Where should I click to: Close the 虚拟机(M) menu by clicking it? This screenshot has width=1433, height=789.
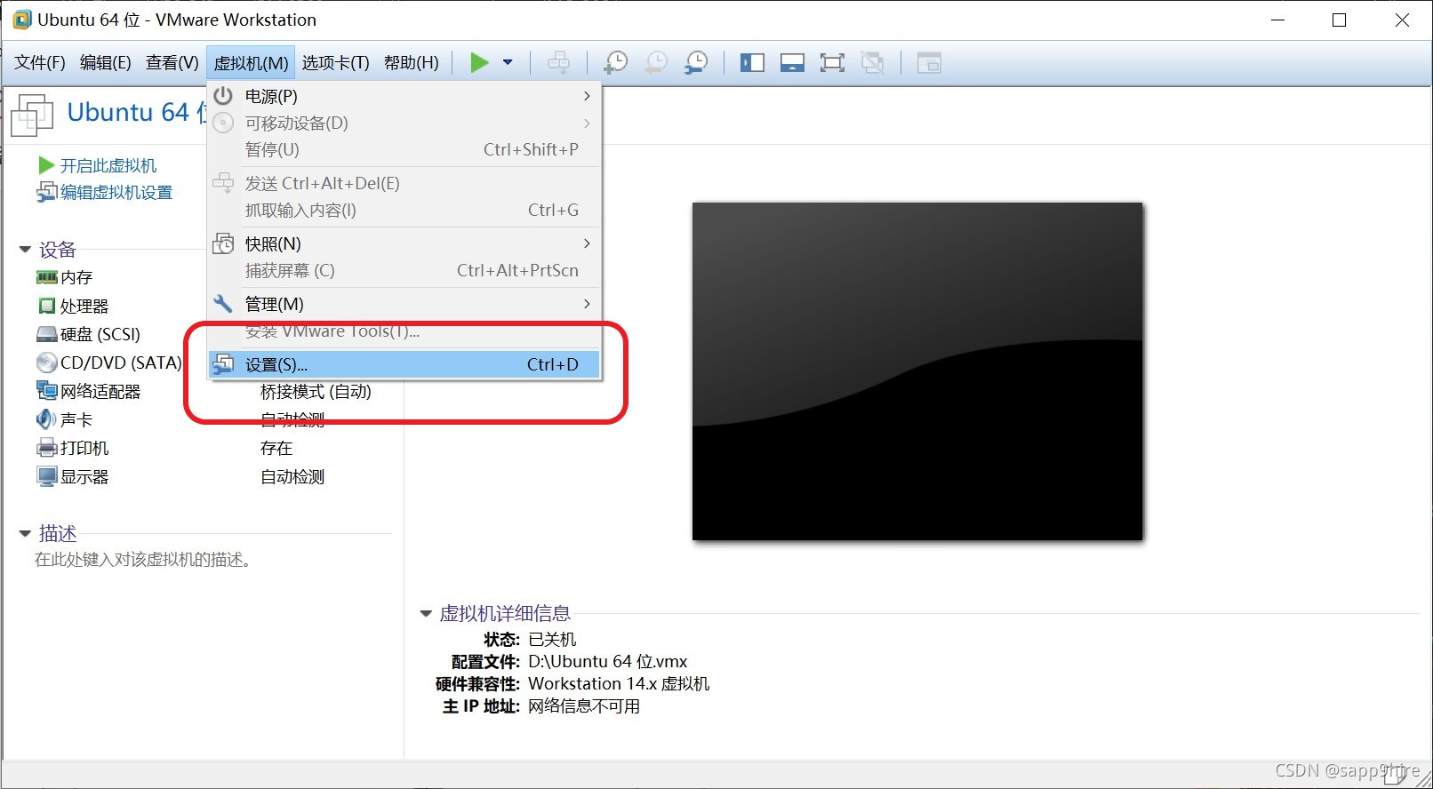coord(251,62)
